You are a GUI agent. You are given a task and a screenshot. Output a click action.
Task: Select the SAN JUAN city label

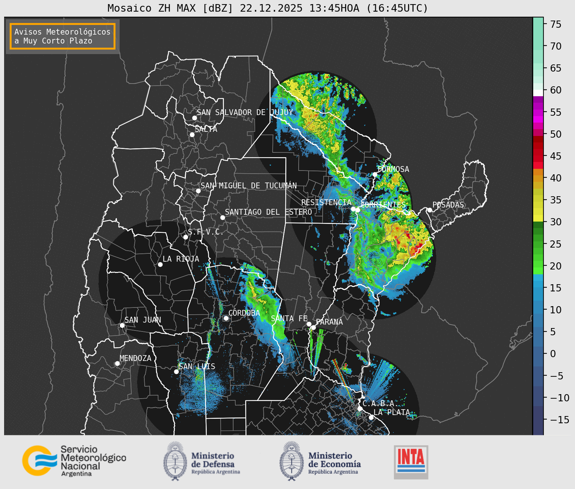pyautogui.click(x=143, y=320)
